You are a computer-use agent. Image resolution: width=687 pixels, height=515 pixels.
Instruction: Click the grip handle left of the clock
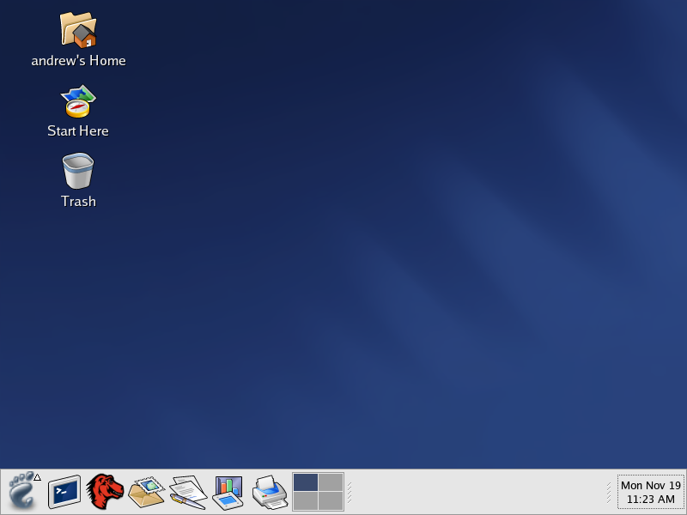coord(609,492)
